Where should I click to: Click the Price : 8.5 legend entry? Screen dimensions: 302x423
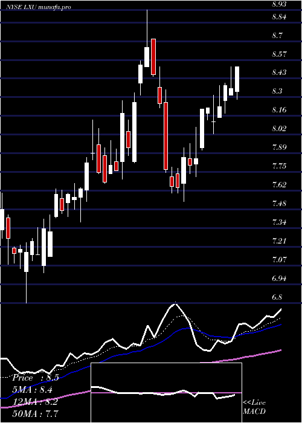pyautogui.click(x=35, y=378)
